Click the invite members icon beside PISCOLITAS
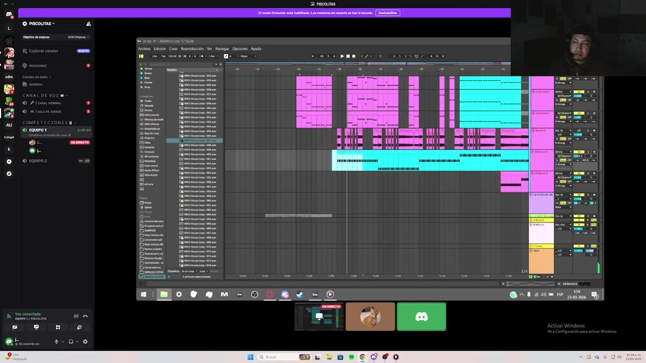Image resolution: width=646 pixels, height=363 pixels. (88, 24)
